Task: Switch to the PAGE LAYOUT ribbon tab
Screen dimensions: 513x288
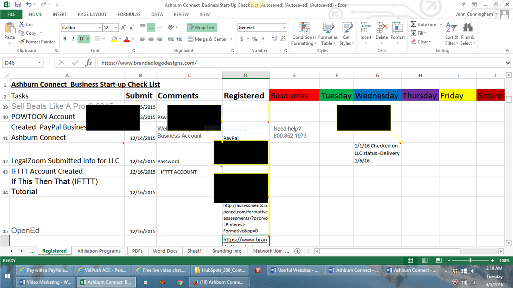Action: click(x=92, y=14)
